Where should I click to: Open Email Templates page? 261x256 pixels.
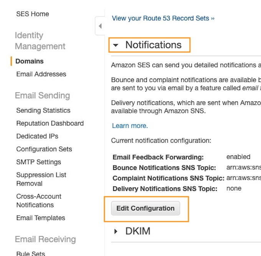coord(41,218)
